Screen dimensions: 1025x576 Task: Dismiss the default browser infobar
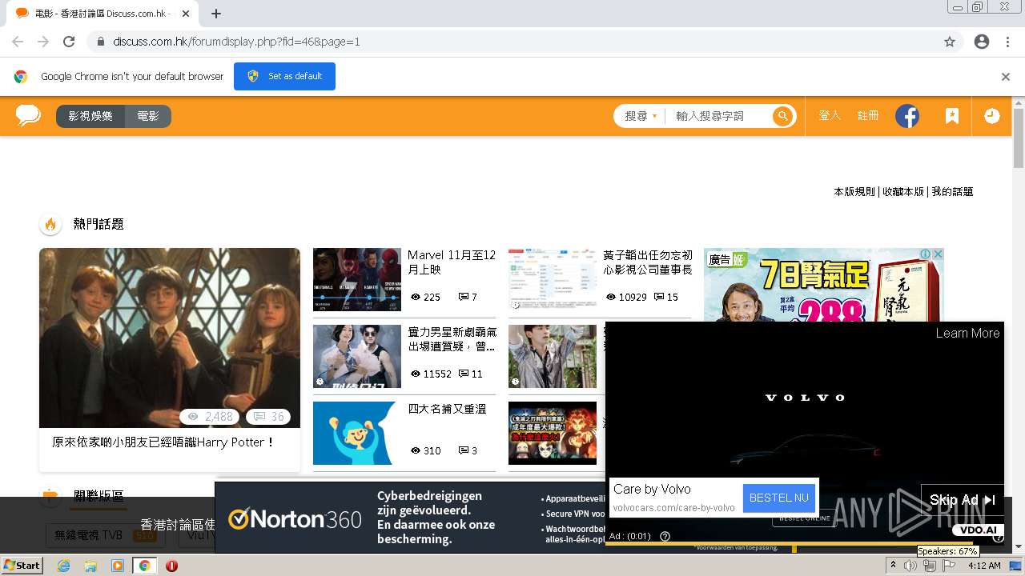(1006, 77)
